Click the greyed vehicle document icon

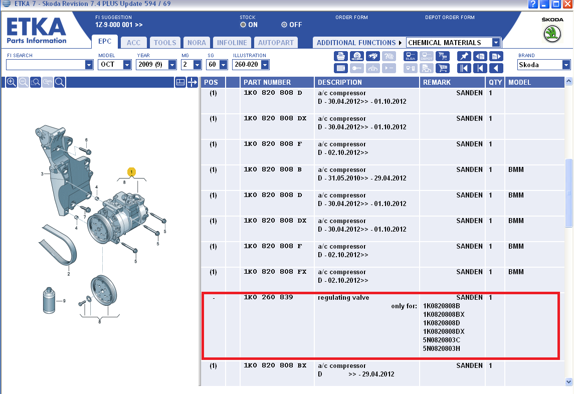click(x=427, y=68)
